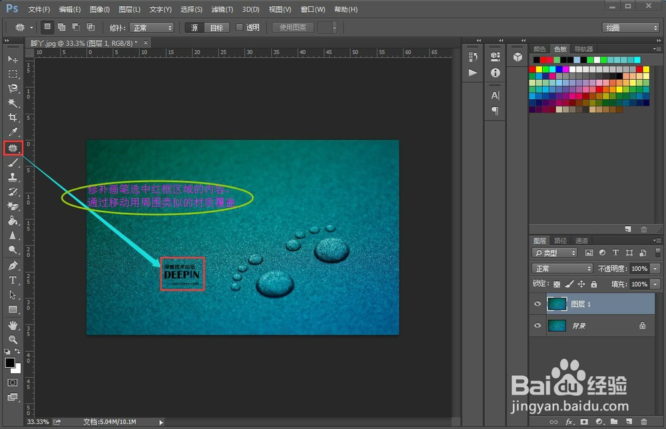
Task: Open the 填充 value dropdown arrow
Action: (655, 284)
